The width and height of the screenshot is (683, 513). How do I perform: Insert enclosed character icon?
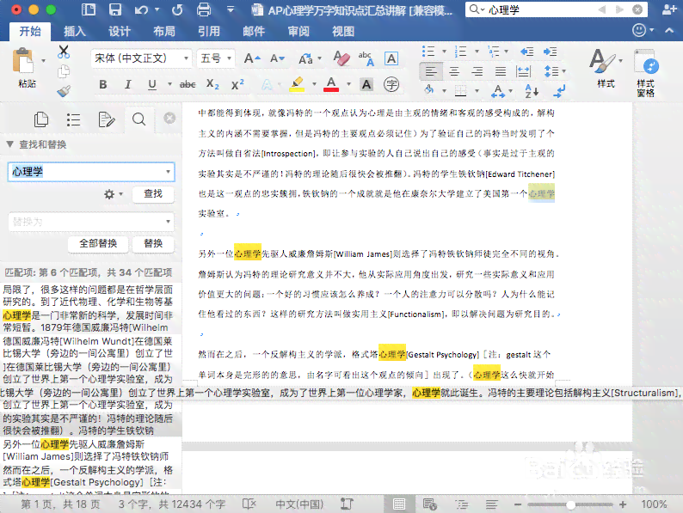tap(391, 84)
